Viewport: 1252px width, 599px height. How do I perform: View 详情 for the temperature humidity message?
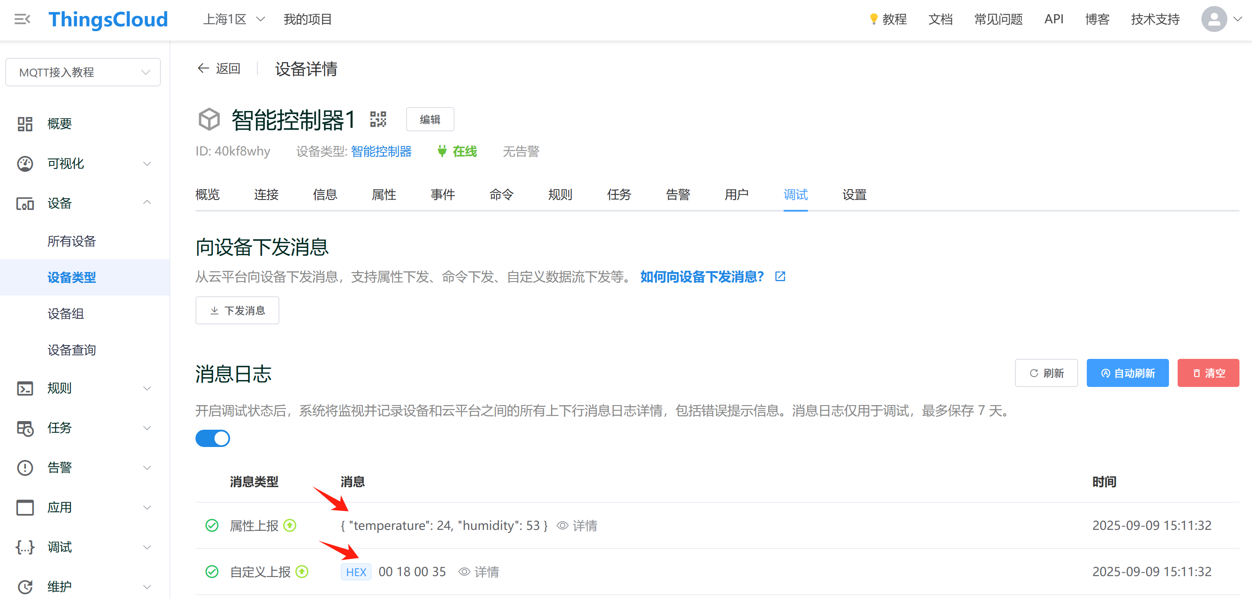[x=577, y=526]
